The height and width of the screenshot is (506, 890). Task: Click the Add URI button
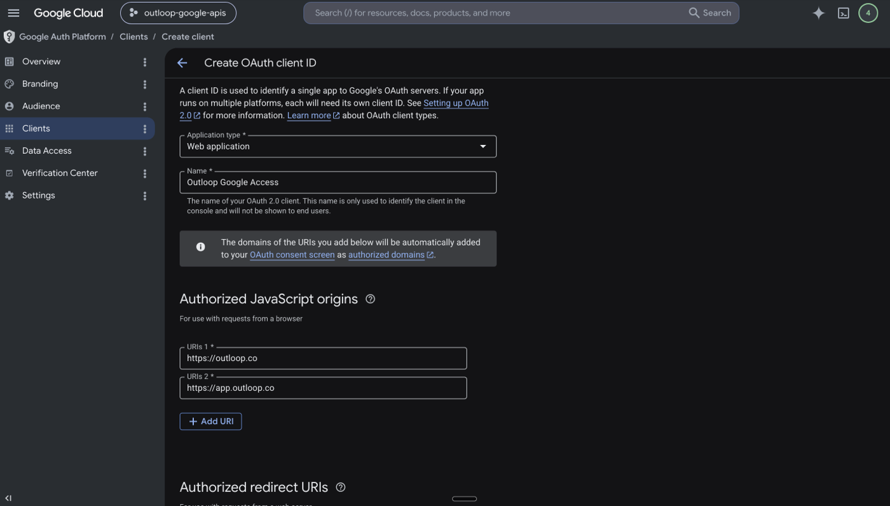click(x=210, y=421)
